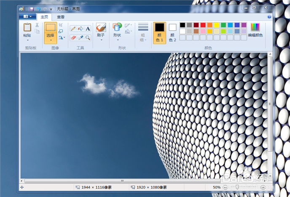290x197 pixels.
Task: Open the Size line thickness dropdown
Action: pyautogui.click(x=143, y=33)
